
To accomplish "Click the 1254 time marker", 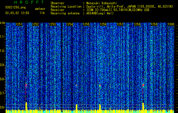I will pos(70,24).
